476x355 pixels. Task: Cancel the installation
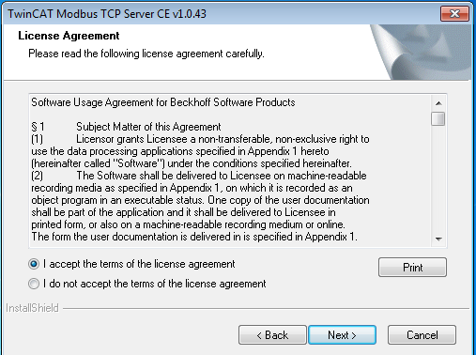pyautogui.click(x=422, y=335)
